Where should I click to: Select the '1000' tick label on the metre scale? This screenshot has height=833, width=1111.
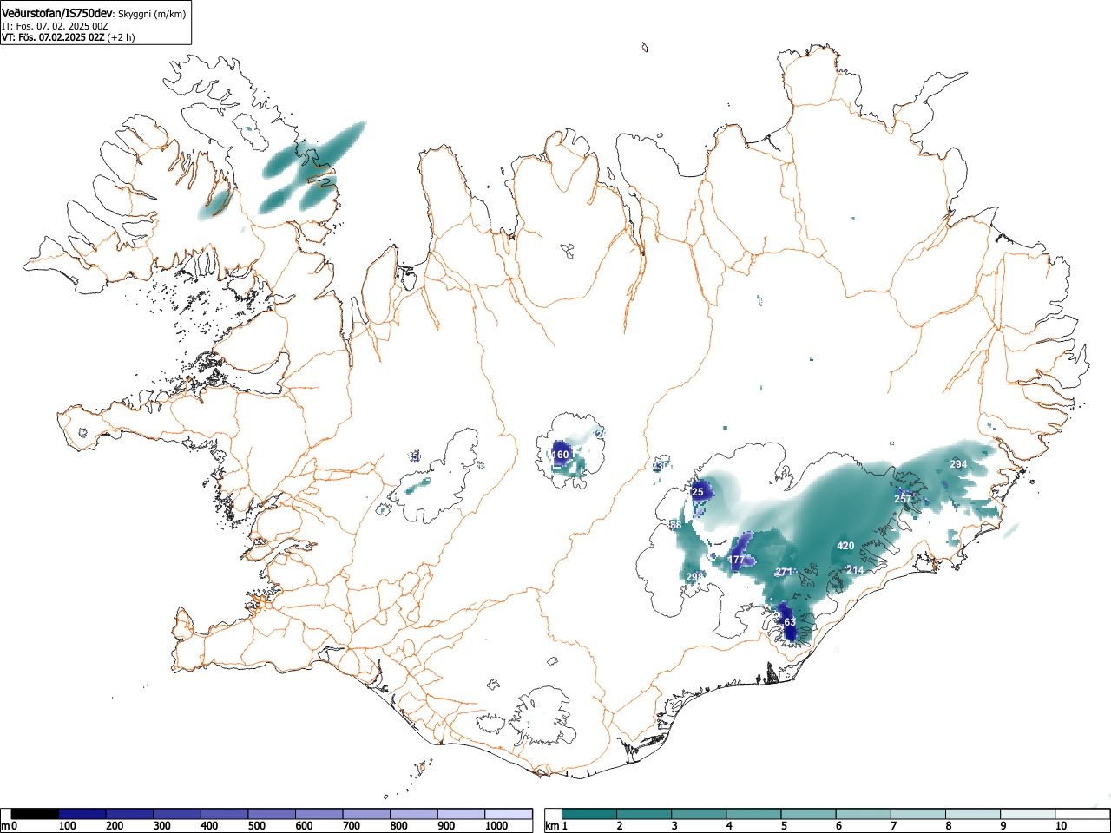click(x=496, y=826)
